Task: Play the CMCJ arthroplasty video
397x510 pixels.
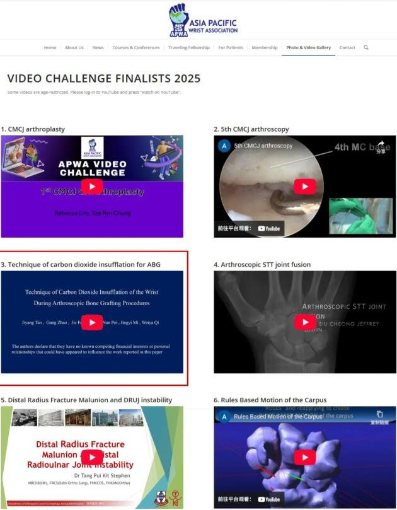Action: (92, 187)
